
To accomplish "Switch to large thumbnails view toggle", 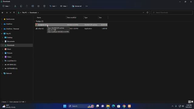I will 192,102.
